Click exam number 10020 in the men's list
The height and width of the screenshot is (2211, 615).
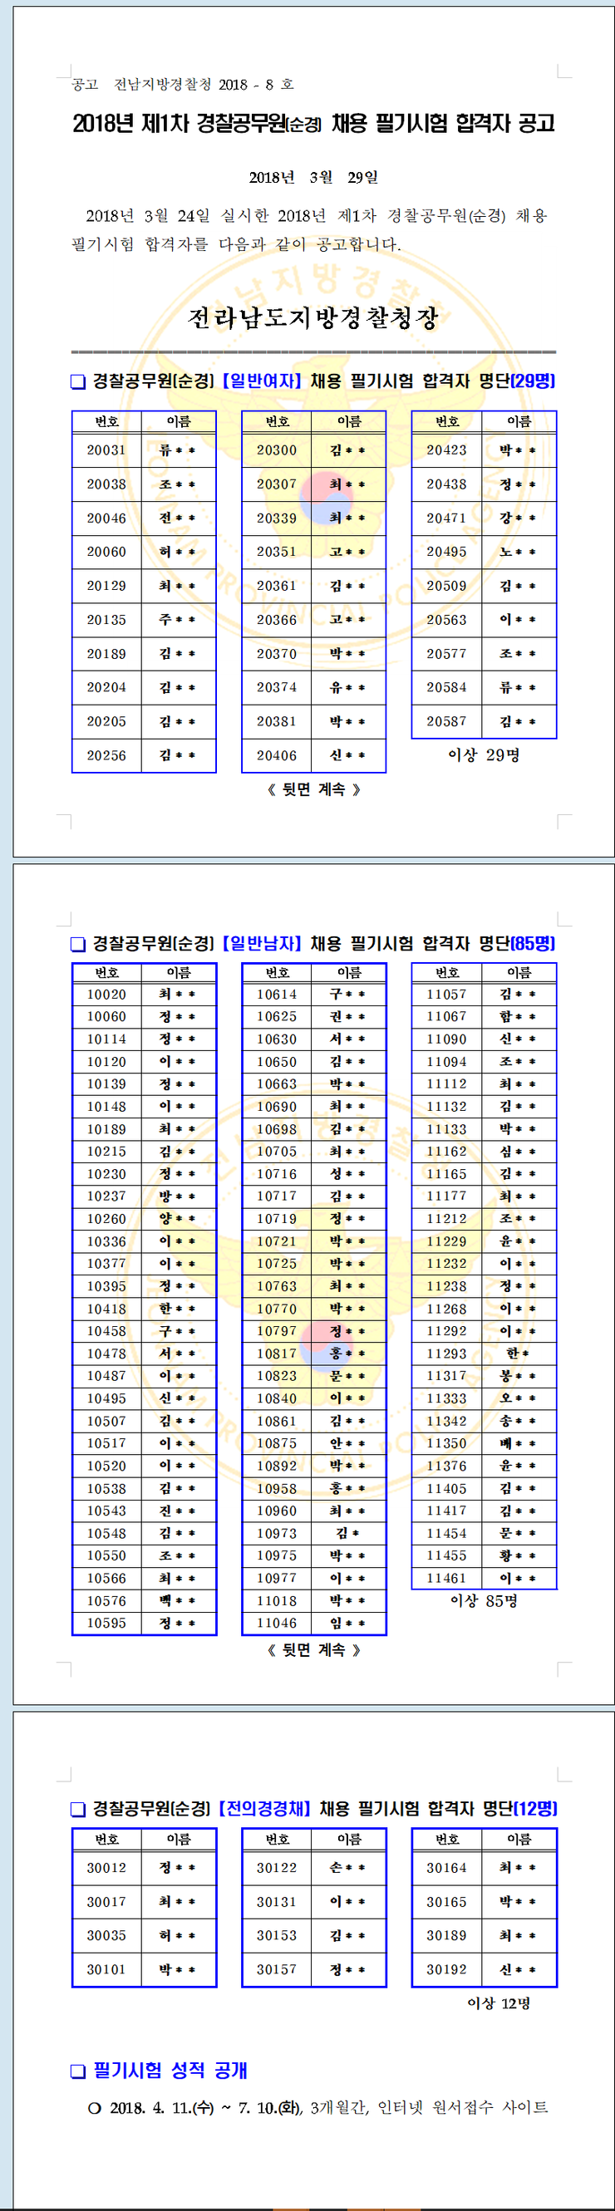coord(106,995)
